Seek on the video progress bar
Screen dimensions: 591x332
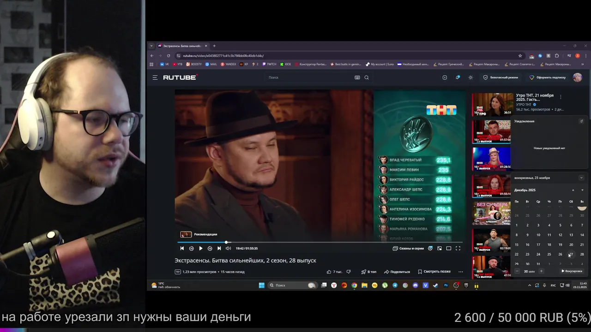click(x=320, y=242)
